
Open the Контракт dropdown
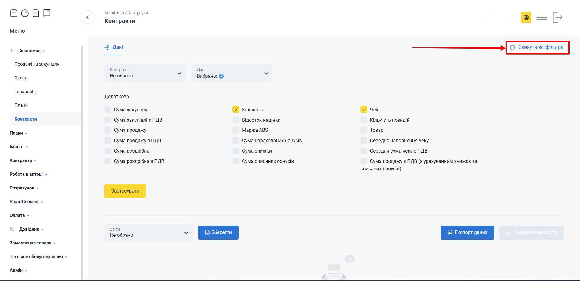tap(145, 73)
